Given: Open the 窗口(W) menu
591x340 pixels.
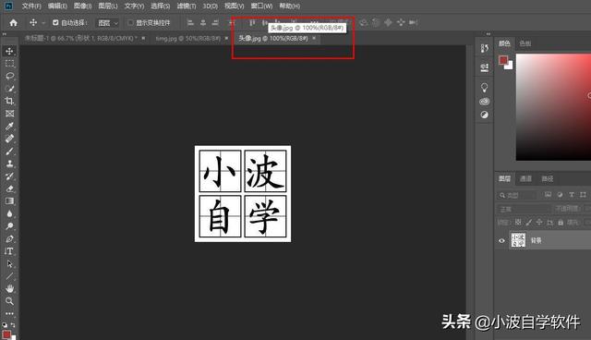Looking at the screenshot, I should tap(261, 6).
